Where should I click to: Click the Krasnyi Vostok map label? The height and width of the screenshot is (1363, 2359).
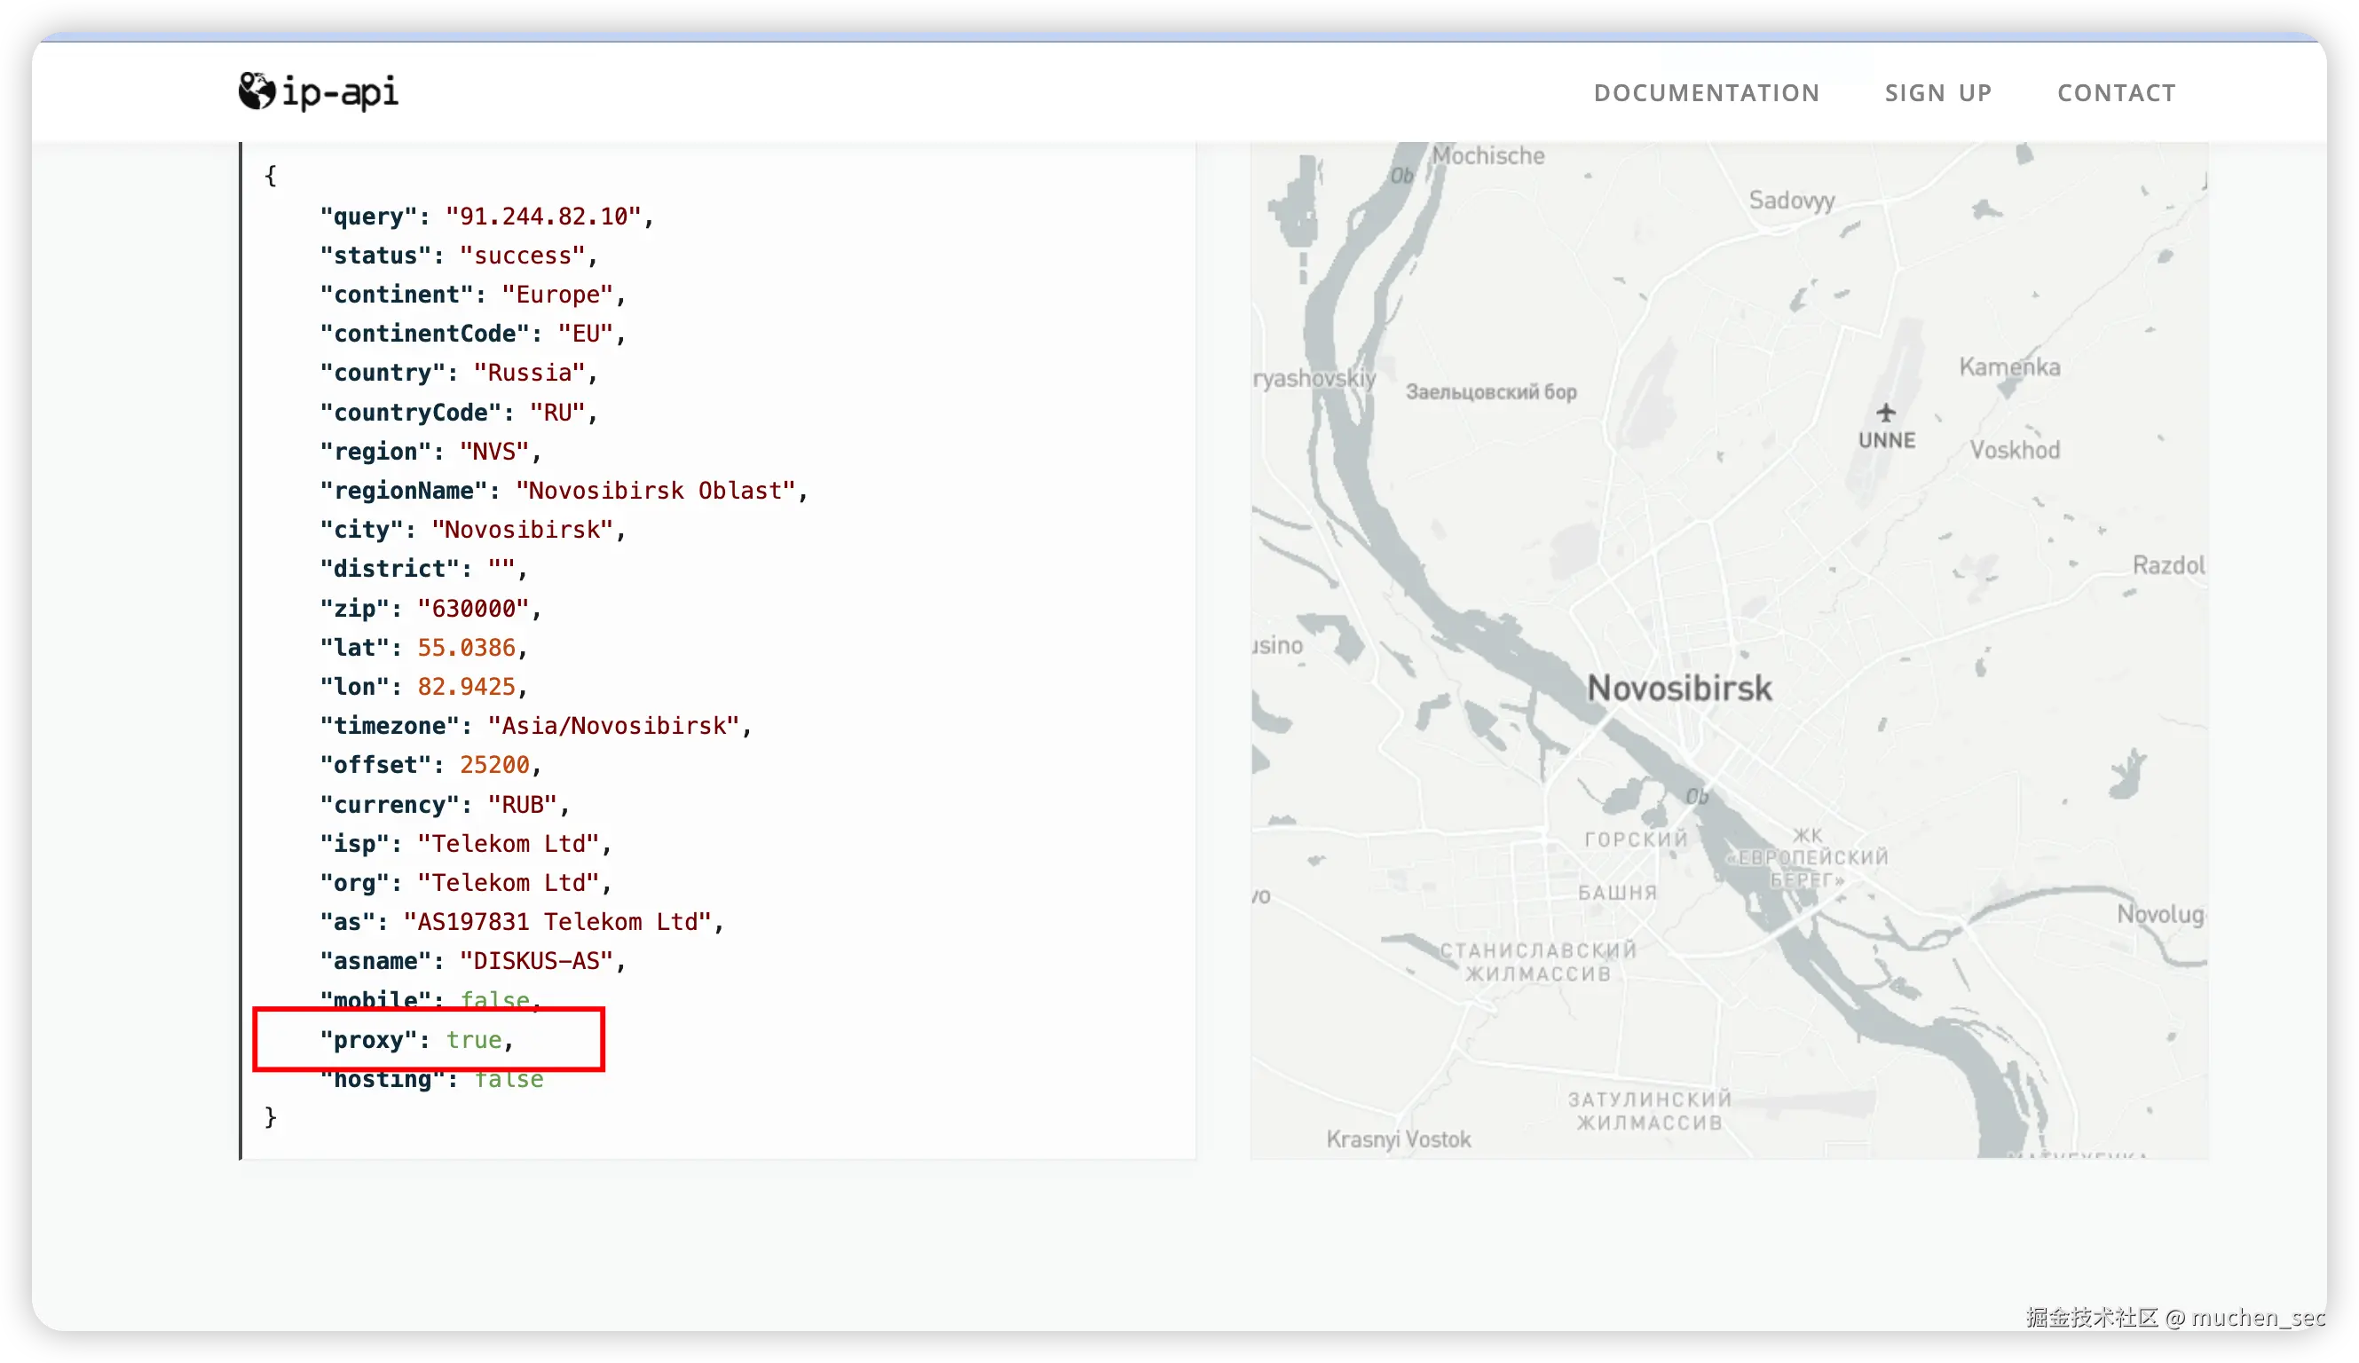click(1399, 1139)
